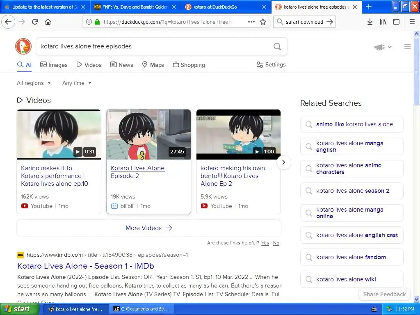Search kotaro lives alone manga online
Image resolution: width=420 pixels, height=315 pixels.
352,213
